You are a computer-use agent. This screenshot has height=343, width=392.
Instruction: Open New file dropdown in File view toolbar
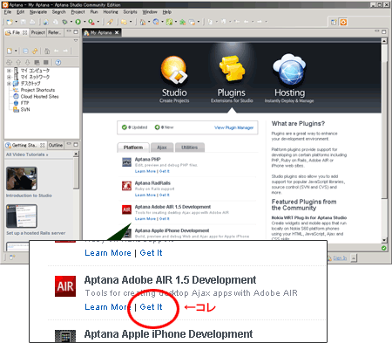pos(16,51)
